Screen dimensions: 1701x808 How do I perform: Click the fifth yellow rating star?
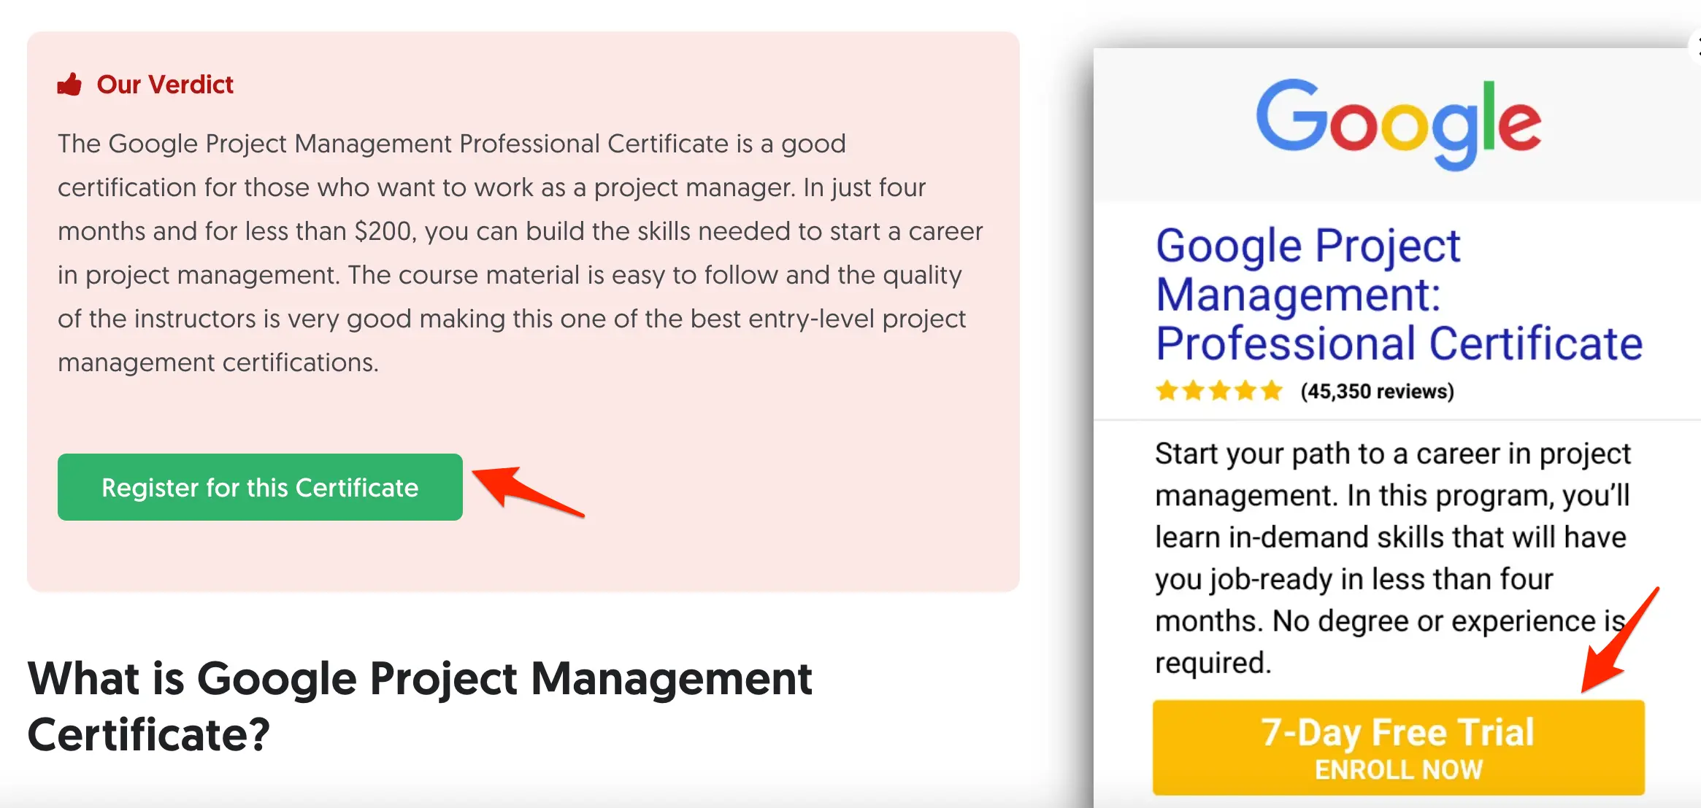pyautogui.click(x=1272, y=391)
